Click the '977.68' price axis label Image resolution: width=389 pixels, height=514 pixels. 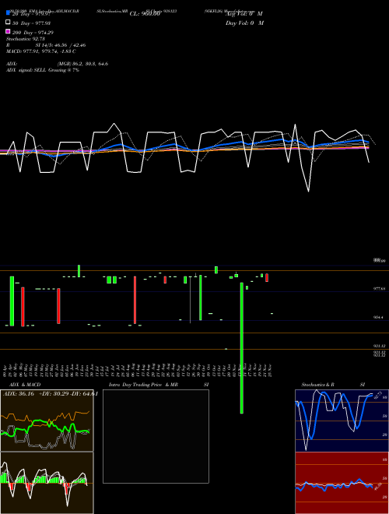(x=379, y=289)
